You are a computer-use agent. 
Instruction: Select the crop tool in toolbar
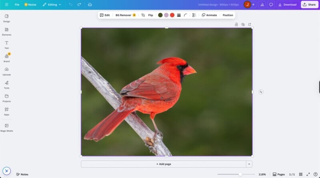143,15
